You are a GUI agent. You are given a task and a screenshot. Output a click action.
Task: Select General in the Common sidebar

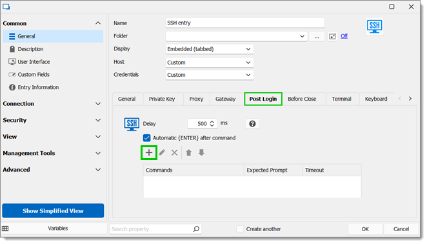tap(53, 36)
